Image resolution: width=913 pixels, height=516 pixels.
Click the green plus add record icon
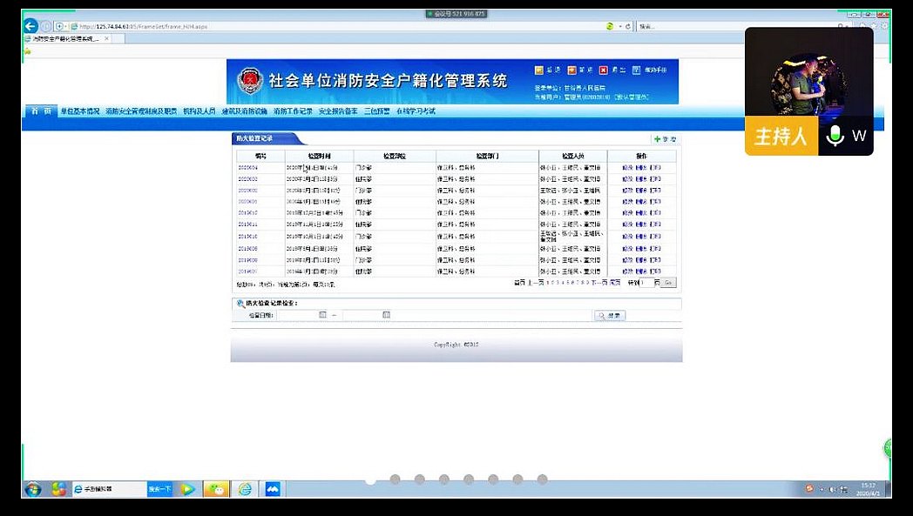pos(658,139)
